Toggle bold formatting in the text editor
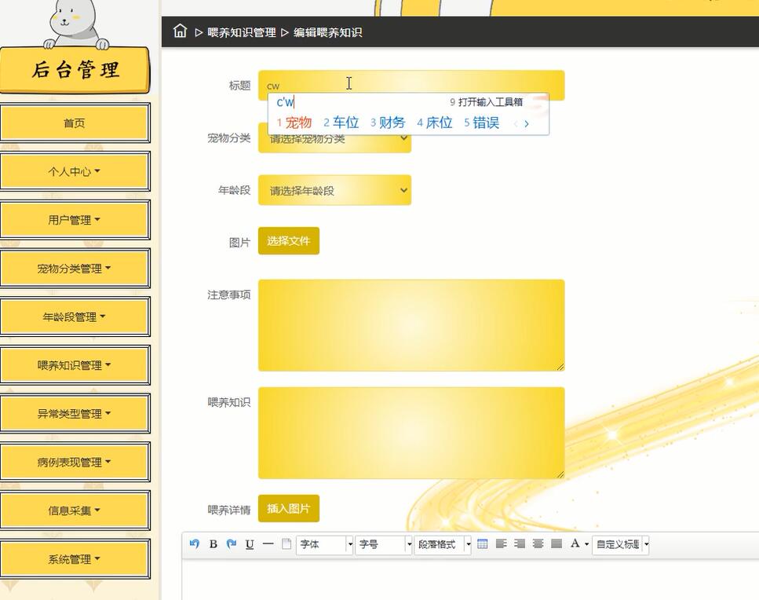The height and width of the screenshot is (600, 759). point(213,544)
